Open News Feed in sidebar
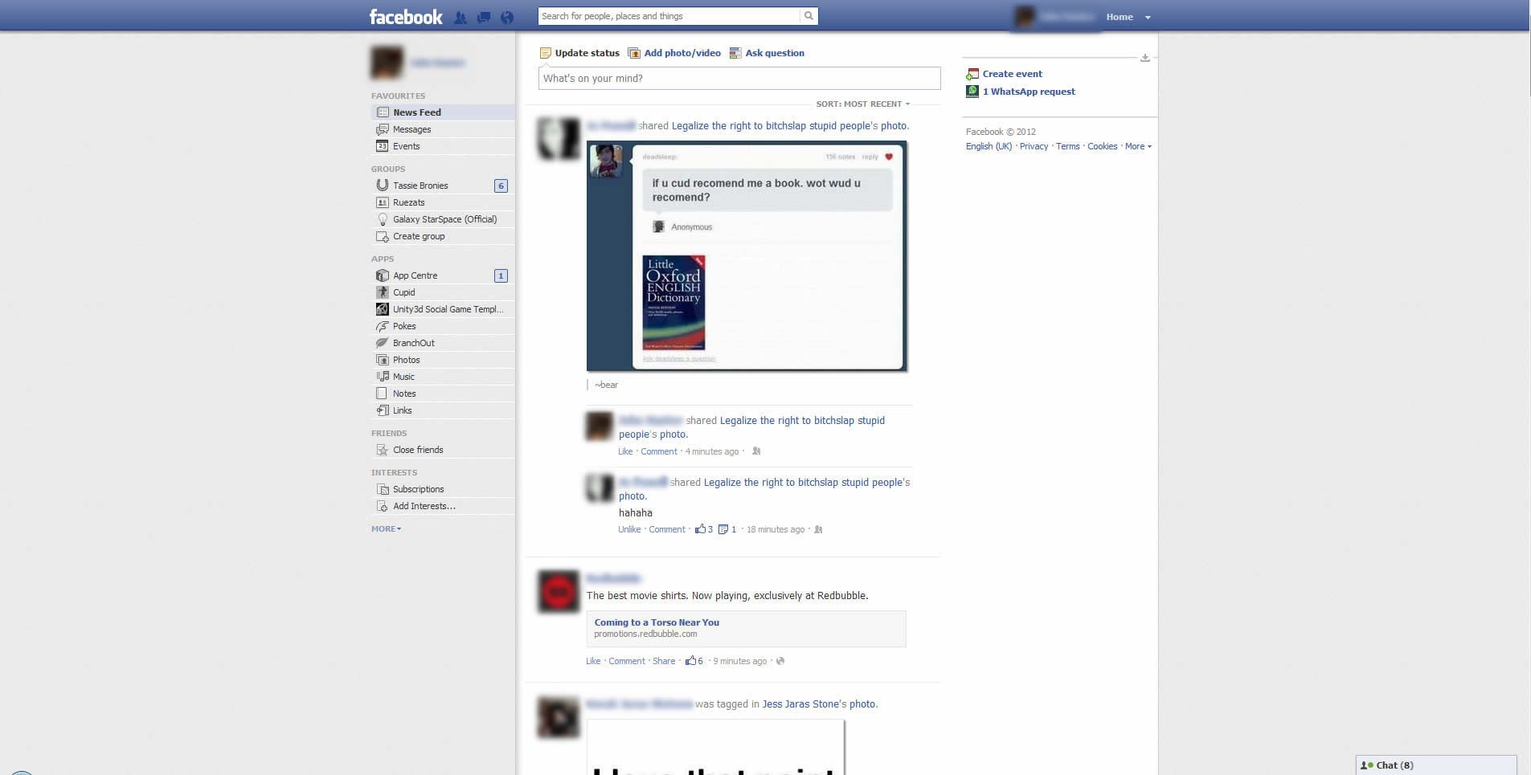 click(442, 112)
